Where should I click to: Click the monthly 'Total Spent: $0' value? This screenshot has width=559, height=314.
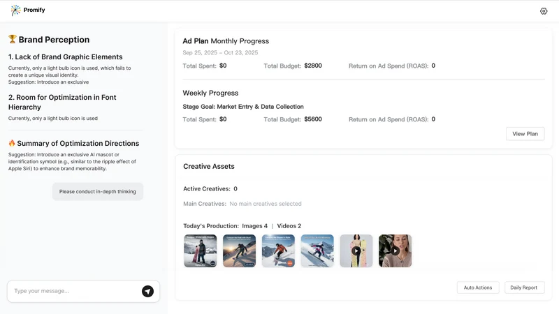point(205,66)
